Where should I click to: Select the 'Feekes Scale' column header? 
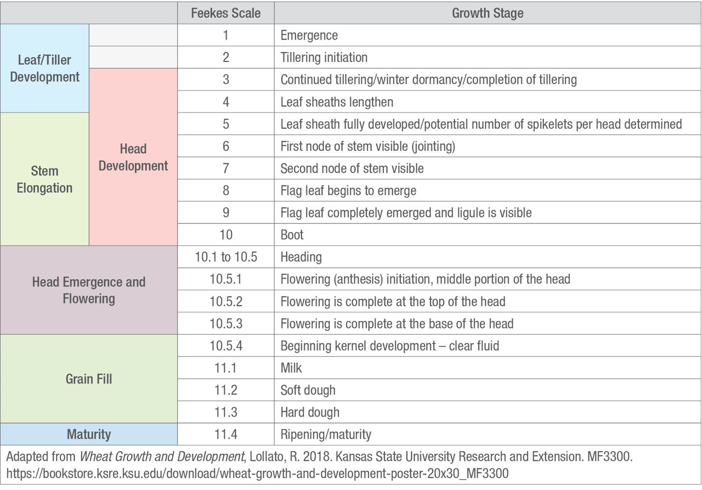tap(225, 13)
